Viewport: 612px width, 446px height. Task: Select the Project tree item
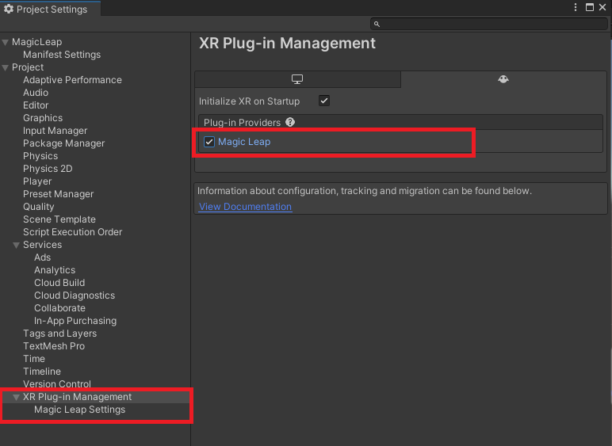(x=27, y=67)
